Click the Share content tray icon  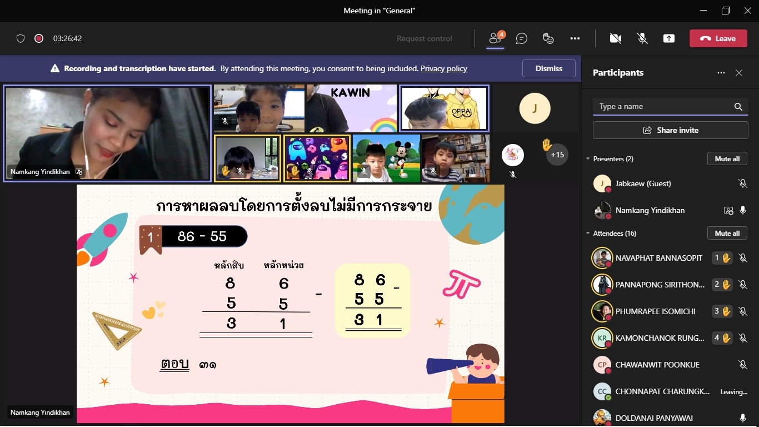669,38
